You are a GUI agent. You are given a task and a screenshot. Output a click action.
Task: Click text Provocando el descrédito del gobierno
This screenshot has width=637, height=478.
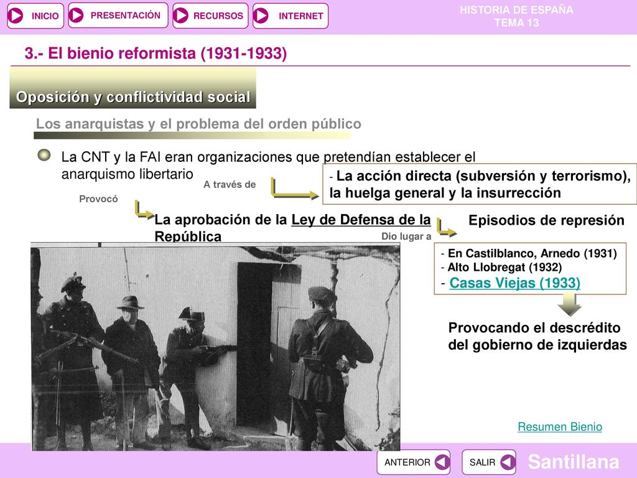pos(537,336)
